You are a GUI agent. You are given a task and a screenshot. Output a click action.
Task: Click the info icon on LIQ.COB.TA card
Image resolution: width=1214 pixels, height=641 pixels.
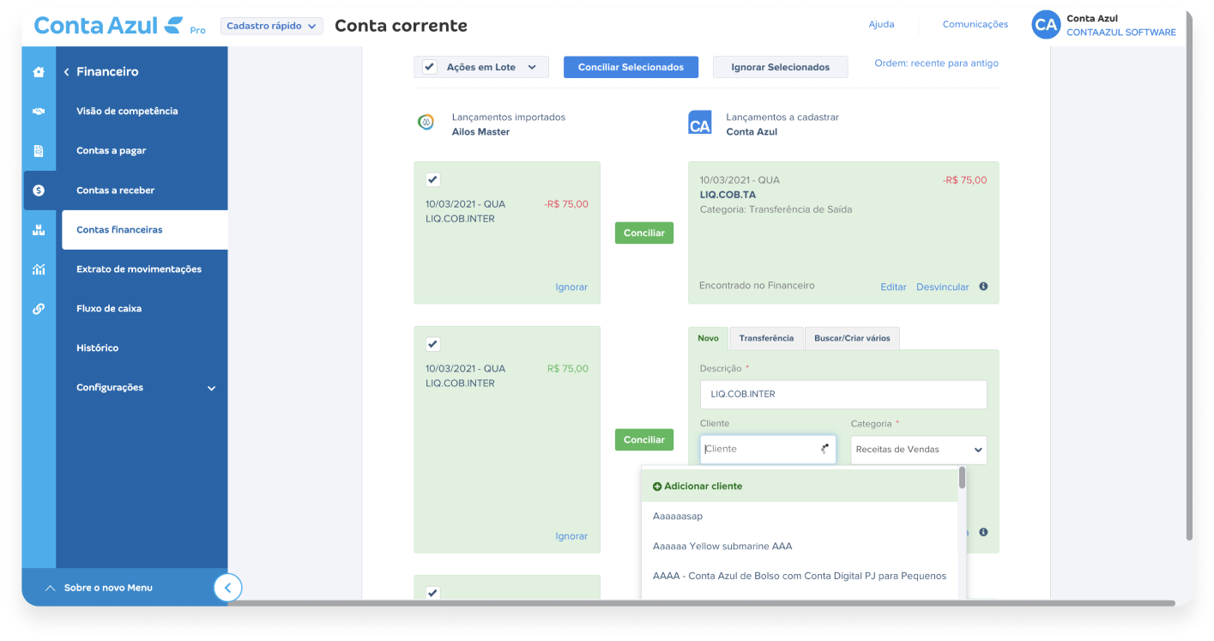(x=983, y=287)
